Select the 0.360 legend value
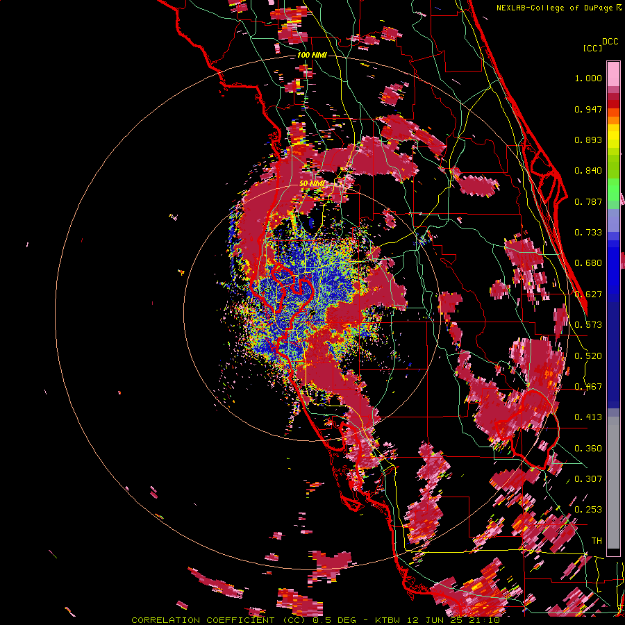Viewport: 625px width, 625px height. 588,449
